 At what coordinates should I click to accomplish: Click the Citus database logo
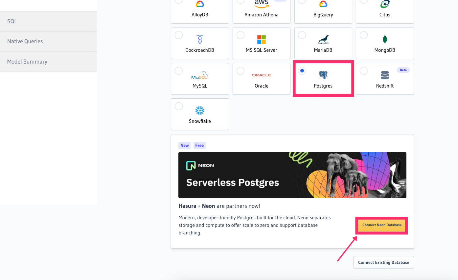coord(384,5)
